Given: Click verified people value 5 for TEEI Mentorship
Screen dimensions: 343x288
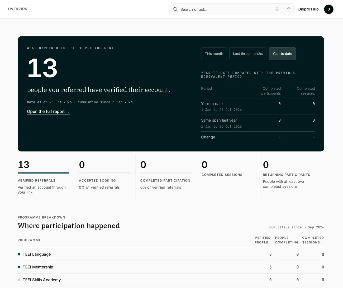Looking at the screenshot, I should (x=270, y=267).
